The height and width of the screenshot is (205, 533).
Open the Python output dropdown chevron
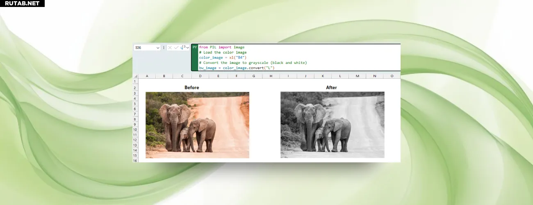click(188, 48)
